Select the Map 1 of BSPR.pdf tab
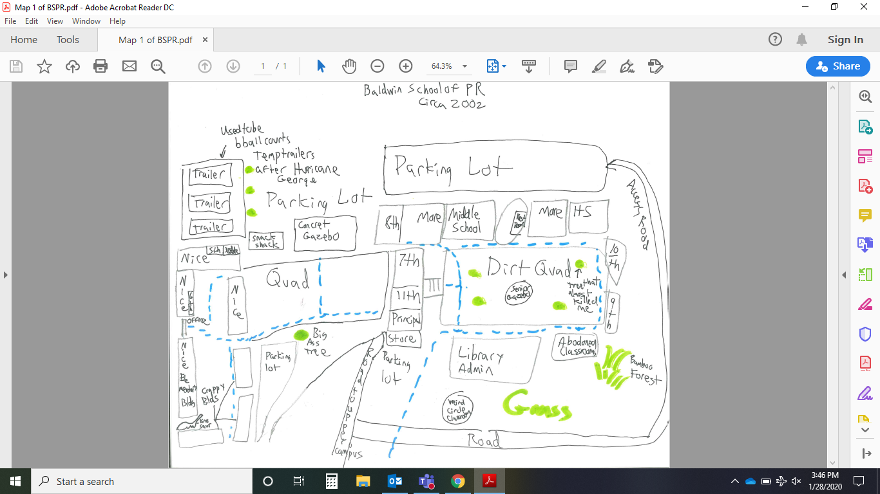The image size is (880, 494). pyautogui.click(x=155, y=40)
